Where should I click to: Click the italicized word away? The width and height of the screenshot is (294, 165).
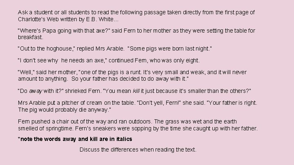(x=36, y=91)
